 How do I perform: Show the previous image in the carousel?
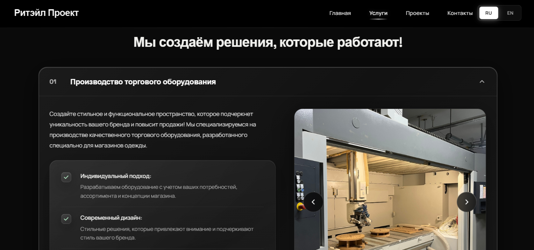coord(313,202)
